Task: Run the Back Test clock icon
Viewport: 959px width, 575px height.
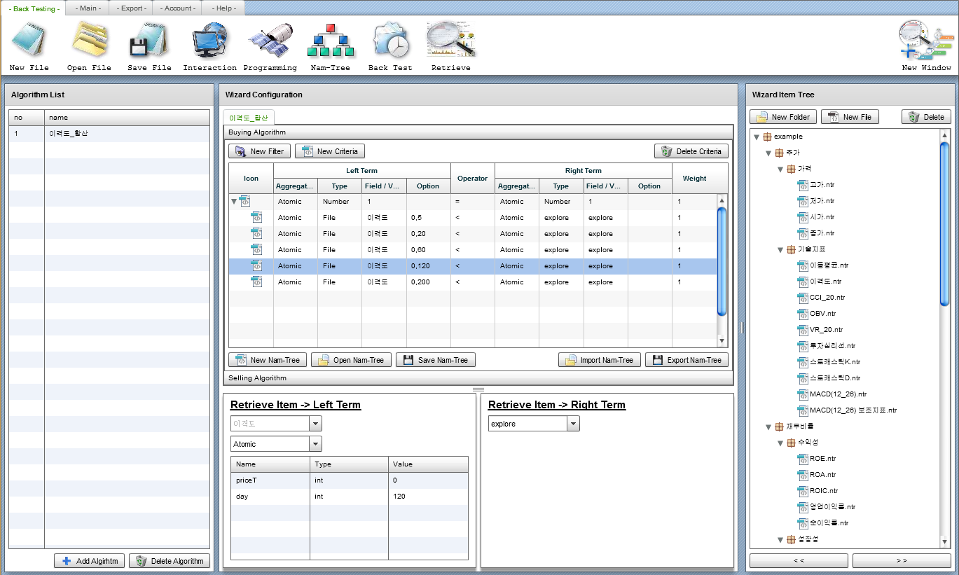Action: [x=390, y=41]
